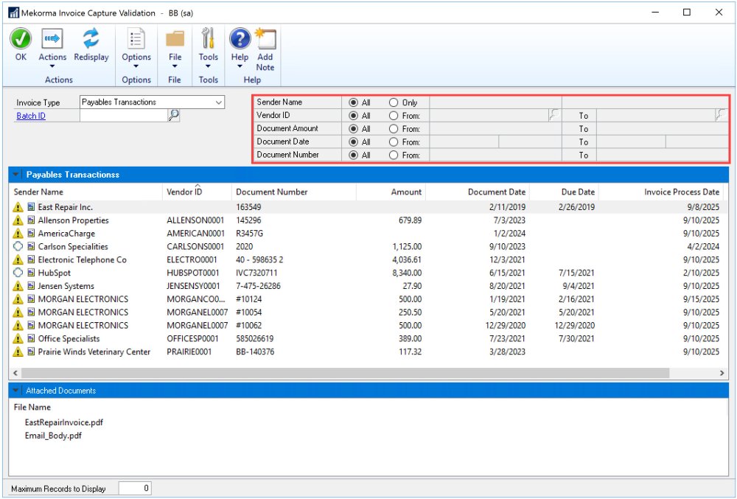Screen dimensions: 737x499
Task: Click the Batch ID lookup magnifier icon
Action: (173, 115)
